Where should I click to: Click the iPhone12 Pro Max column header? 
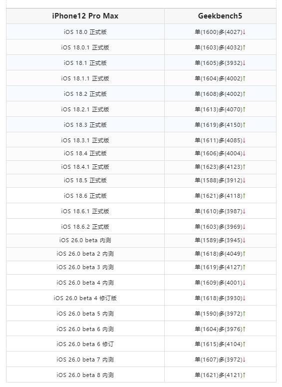[x=85, y=16]
